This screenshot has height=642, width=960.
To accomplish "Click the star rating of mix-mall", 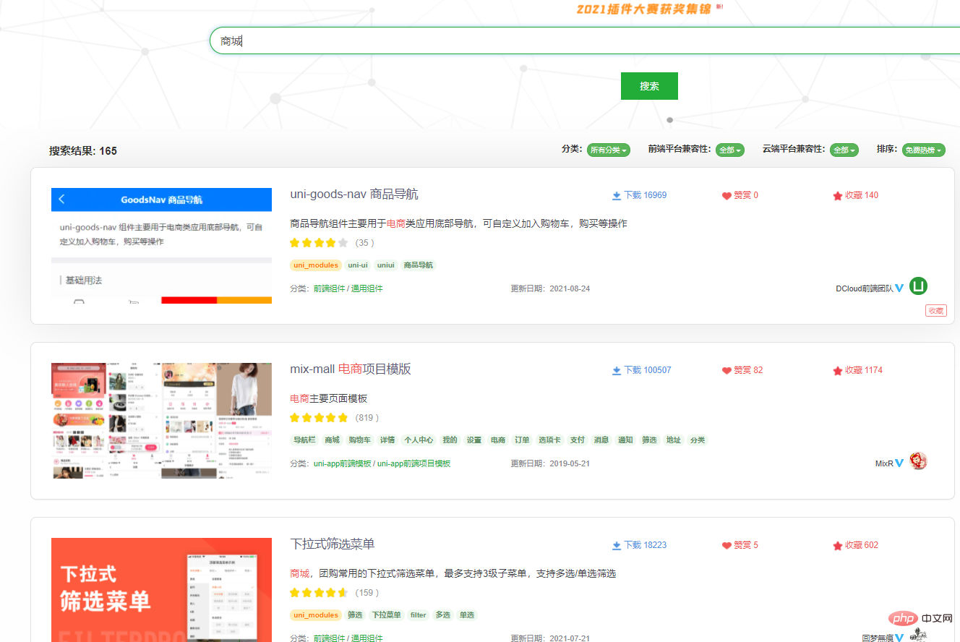I will [319, 418].
